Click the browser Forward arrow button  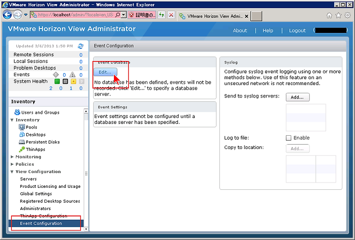tap(17, 15)
